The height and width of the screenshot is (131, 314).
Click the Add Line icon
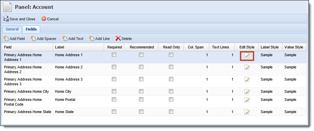coord(91,38)
